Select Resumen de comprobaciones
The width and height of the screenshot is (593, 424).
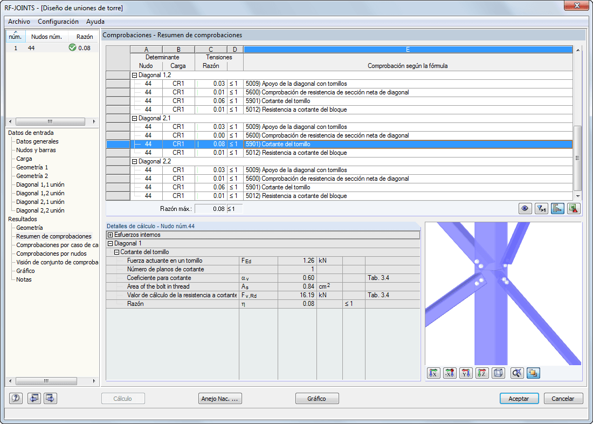[54, 237]
